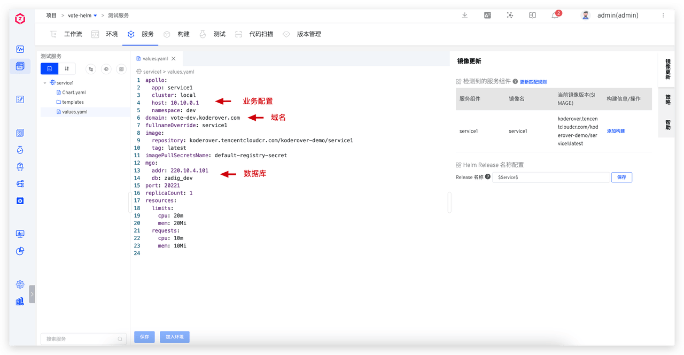Viewport: 684px width, 355px height.
Task: Collapse the service1 tree node
Action: click(45, 82)
